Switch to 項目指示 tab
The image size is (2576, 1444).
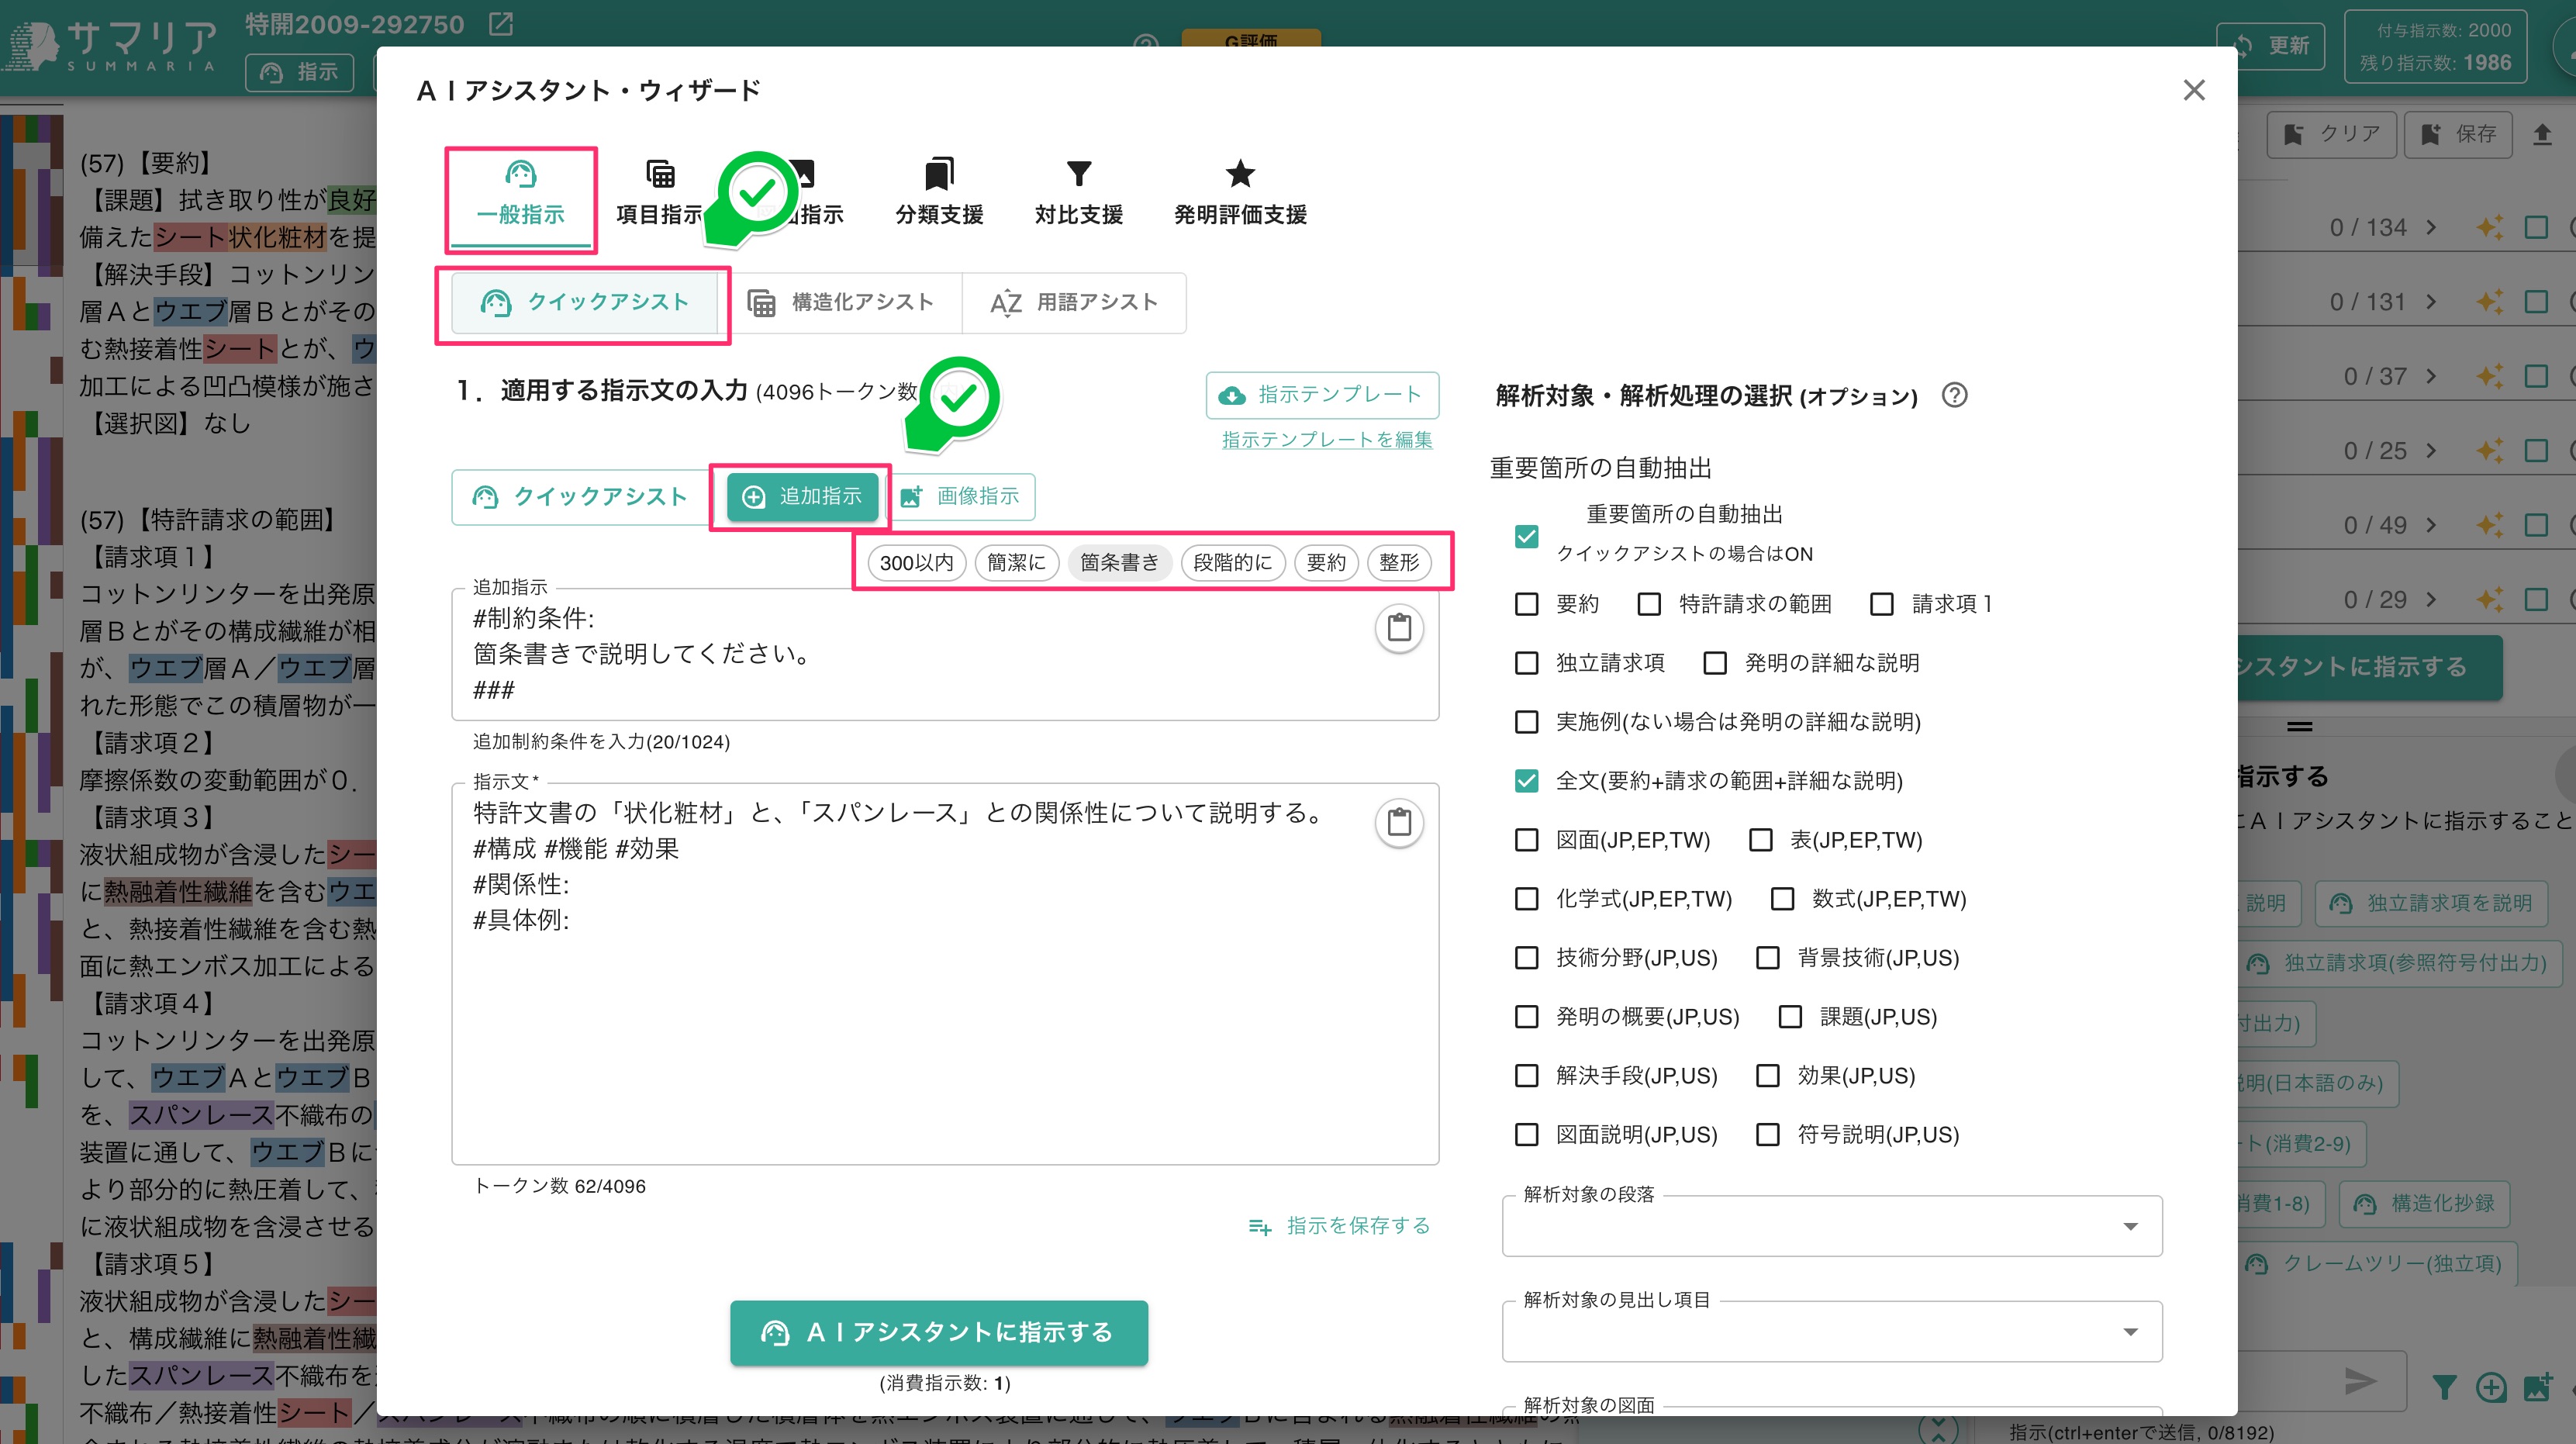659,195
